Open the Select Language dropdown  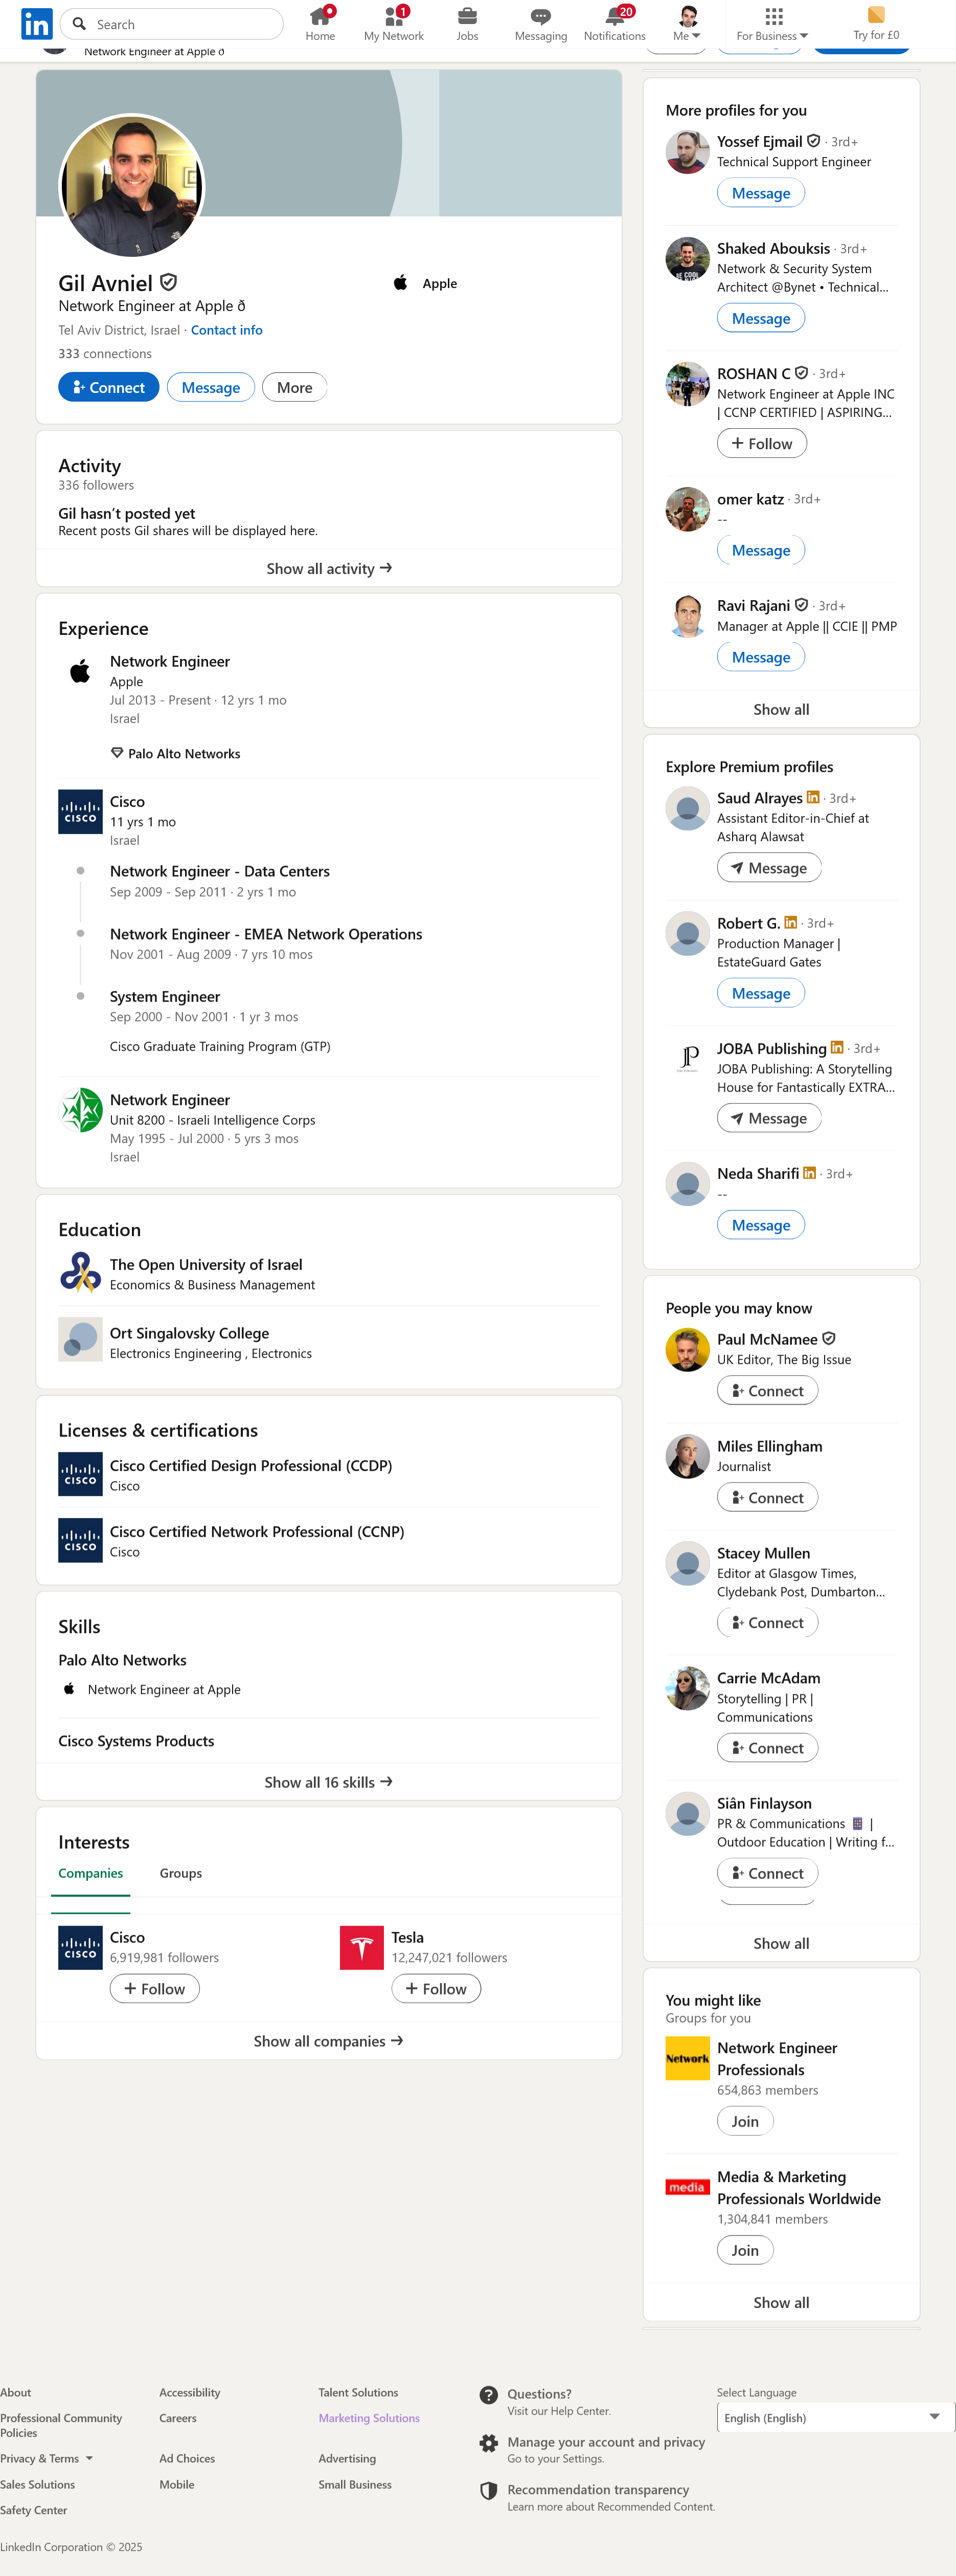[835, 2417]
